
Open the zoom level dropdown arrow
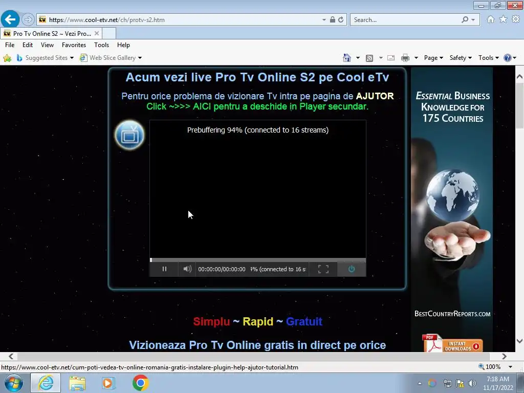coord(510,367)
